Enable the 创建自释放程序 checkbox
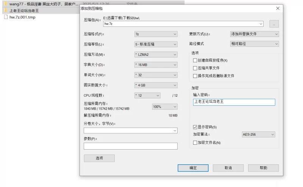Viewport: 303px width, 187px height. [x=195, y=60]
